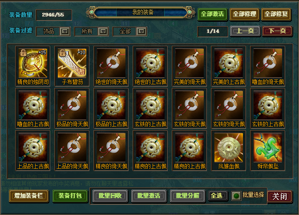The width and height of the screenshot is (299, 215).
Task: Pick the 上品的上古佩 item icon
Action: tap(33, 147)
